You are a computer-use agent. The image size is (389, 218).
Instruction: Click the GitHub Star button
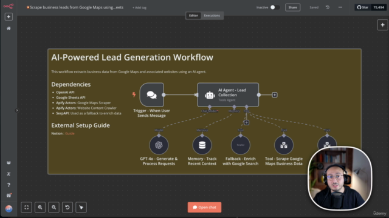(363, 7)
